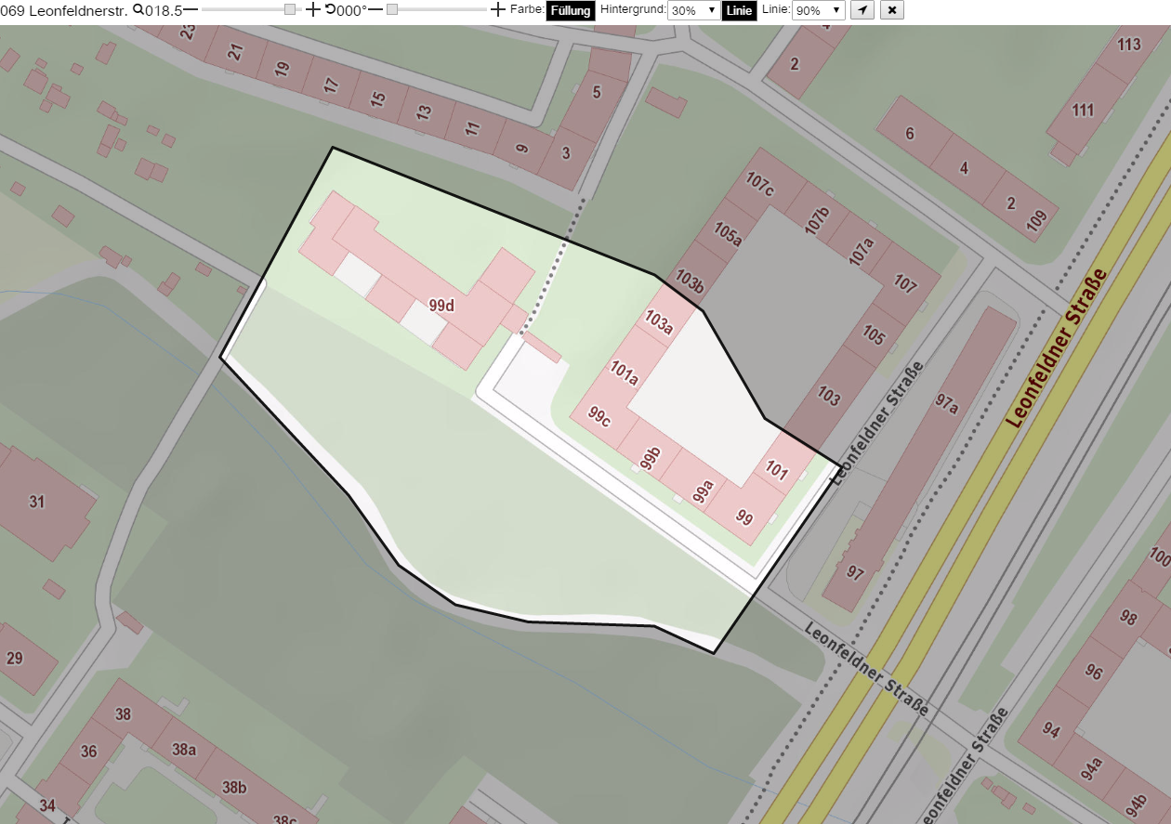Click the 069 Leonfeldnerstr. title text
The height and width of the screenshot is (824, 1171).
(x=64, y=10)
